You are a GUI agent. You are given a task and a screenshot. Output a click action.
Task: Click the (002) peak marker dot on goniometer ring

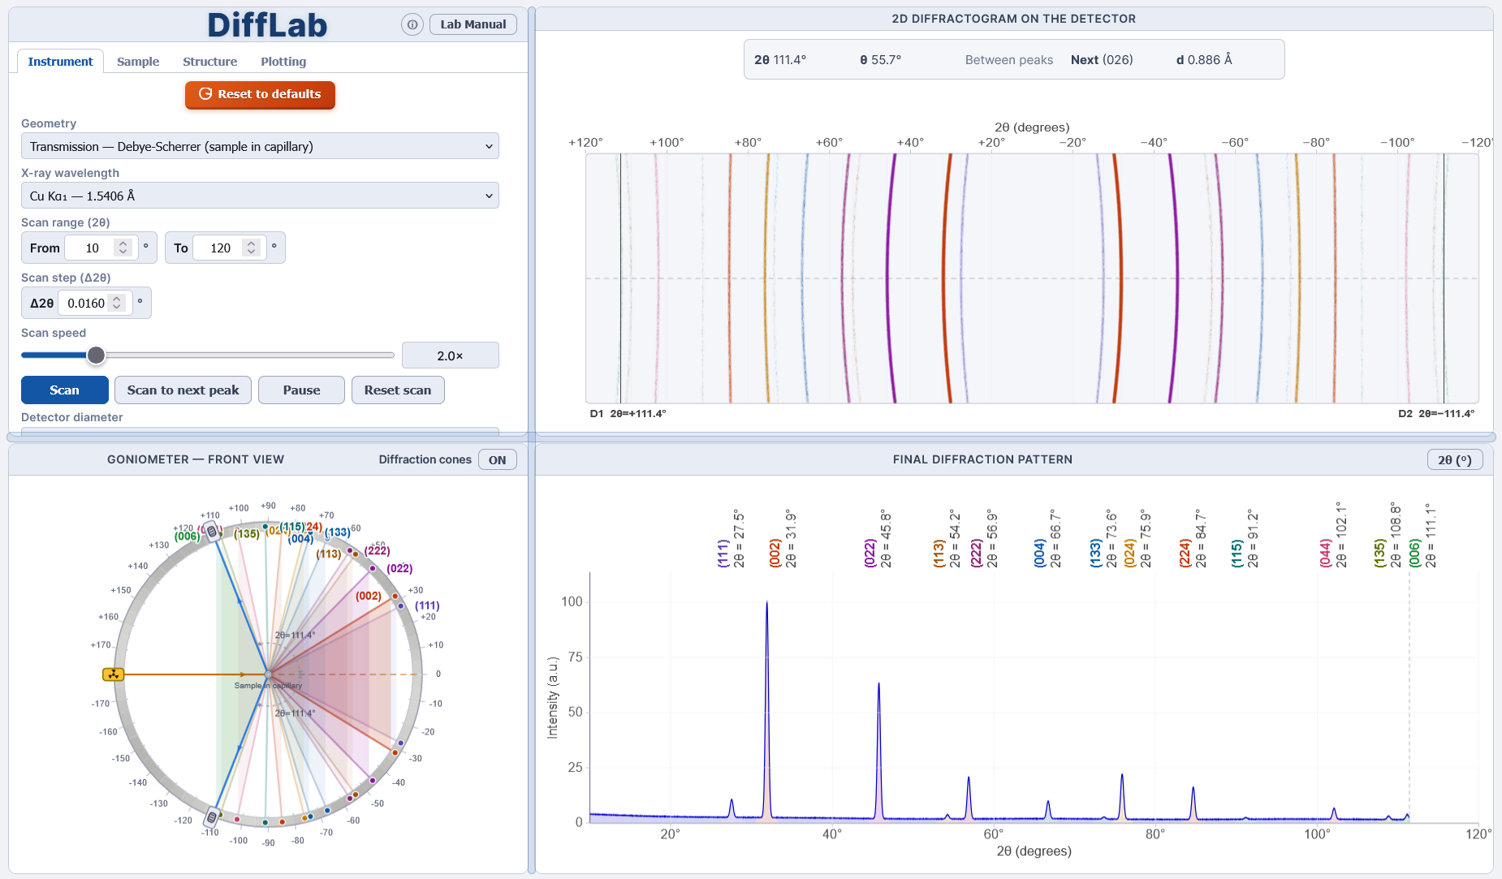tap(395, 597)
